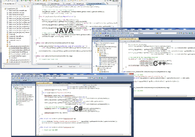Viewport: 195px width, 137px height.
Task: Click Properties icon in C++ Solution Explorer toolbar
Action: pos(94,41)
